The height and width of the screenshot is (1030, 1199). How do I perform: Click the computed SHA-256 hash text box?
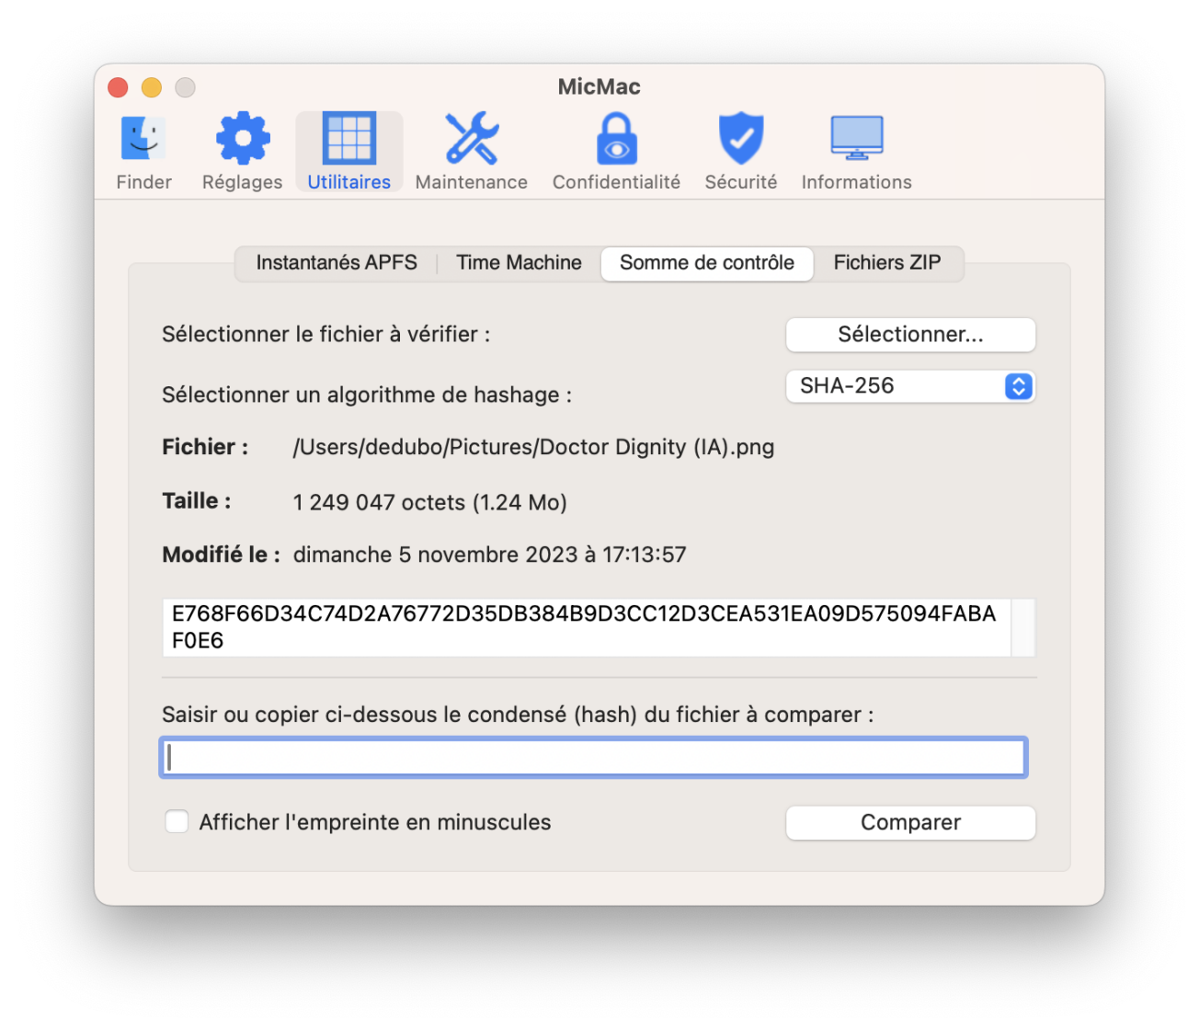[586, 627]
